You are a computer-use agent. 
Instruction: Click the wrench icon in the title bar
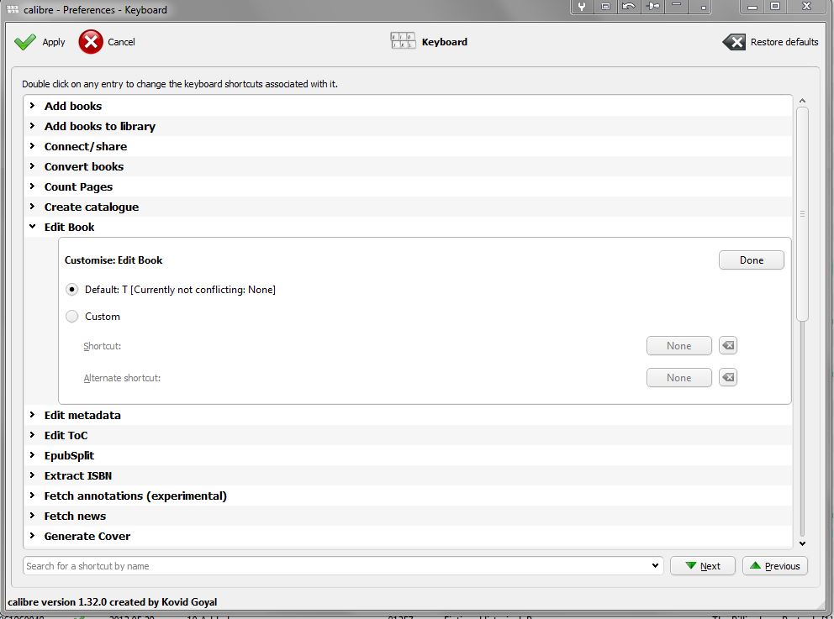click(582, 7)
